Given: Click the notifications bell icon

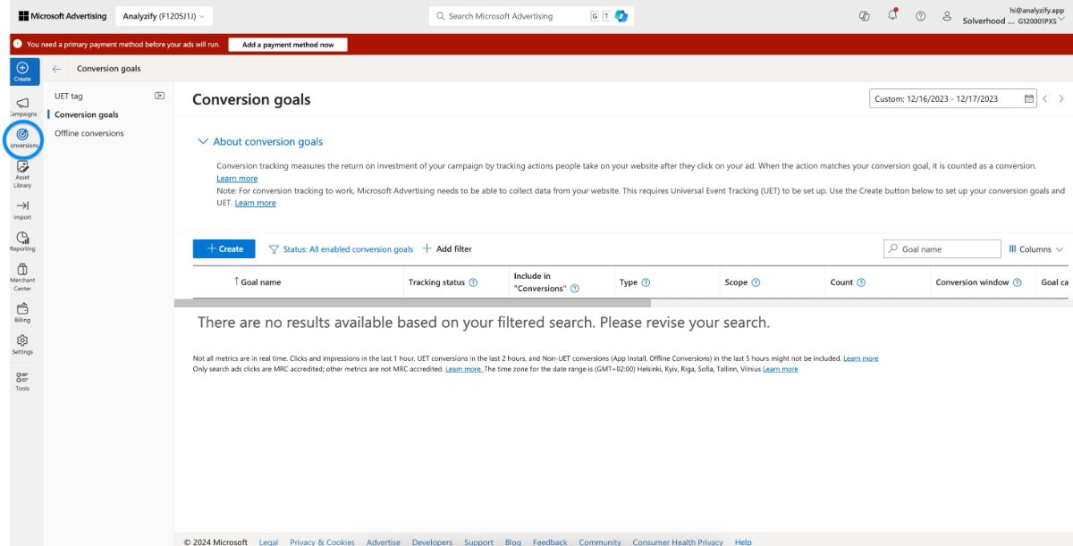Looking at the screenshot, I should (x=892, y=16).
